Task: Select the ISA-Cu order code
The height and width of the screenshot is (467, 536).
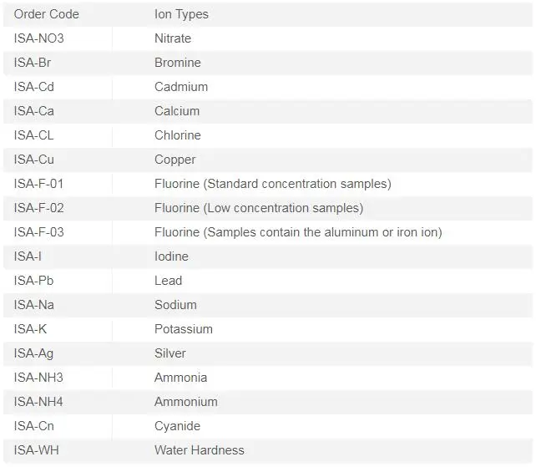Action: click(34, 160)
